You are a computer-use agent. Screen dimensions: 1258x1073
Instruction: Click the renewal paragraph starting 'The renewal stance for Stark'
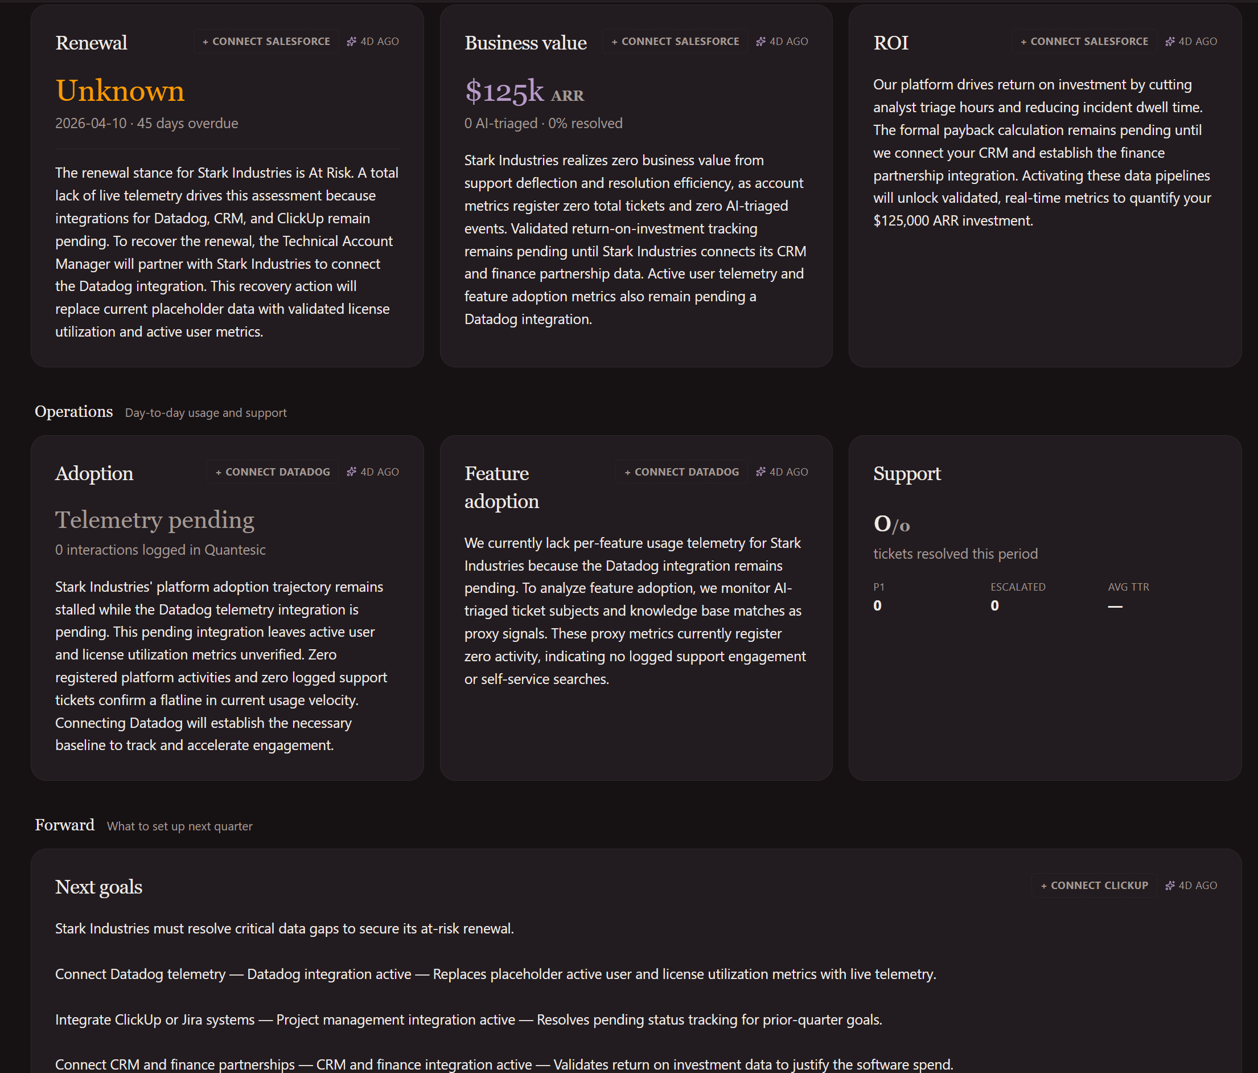pyautogui.click(x=227, y=252)
